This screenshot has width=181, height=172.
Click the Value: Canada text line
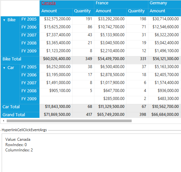coord(18,139)
